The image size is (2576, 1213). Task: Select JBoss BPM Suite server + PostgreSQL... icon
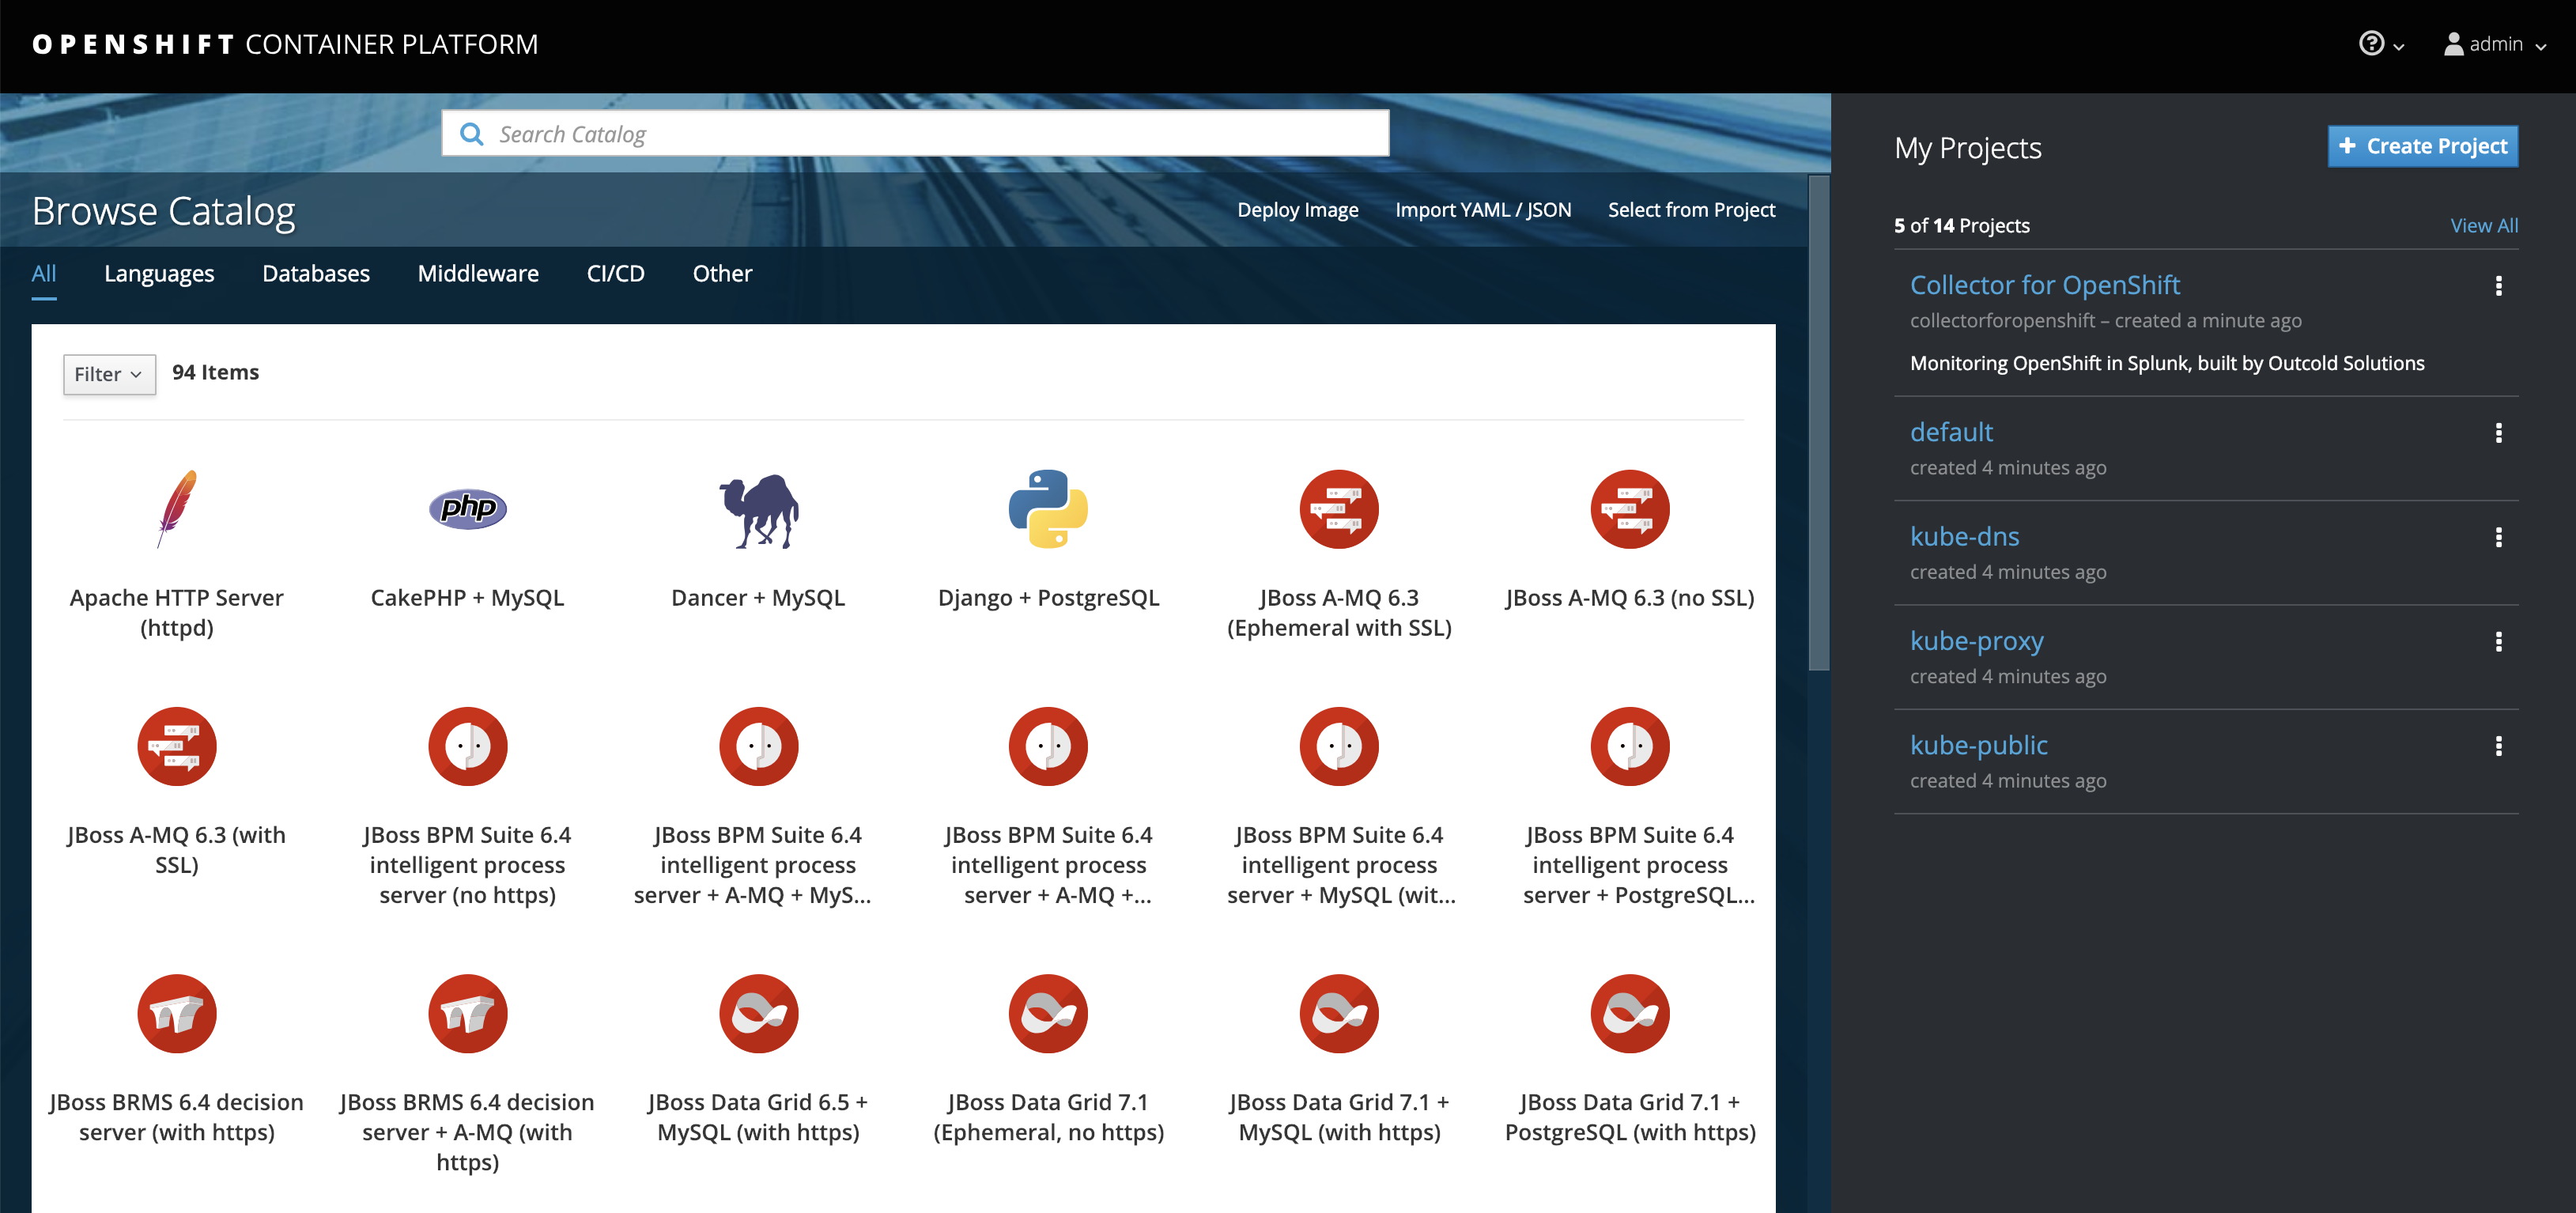tap(1629, 746)
